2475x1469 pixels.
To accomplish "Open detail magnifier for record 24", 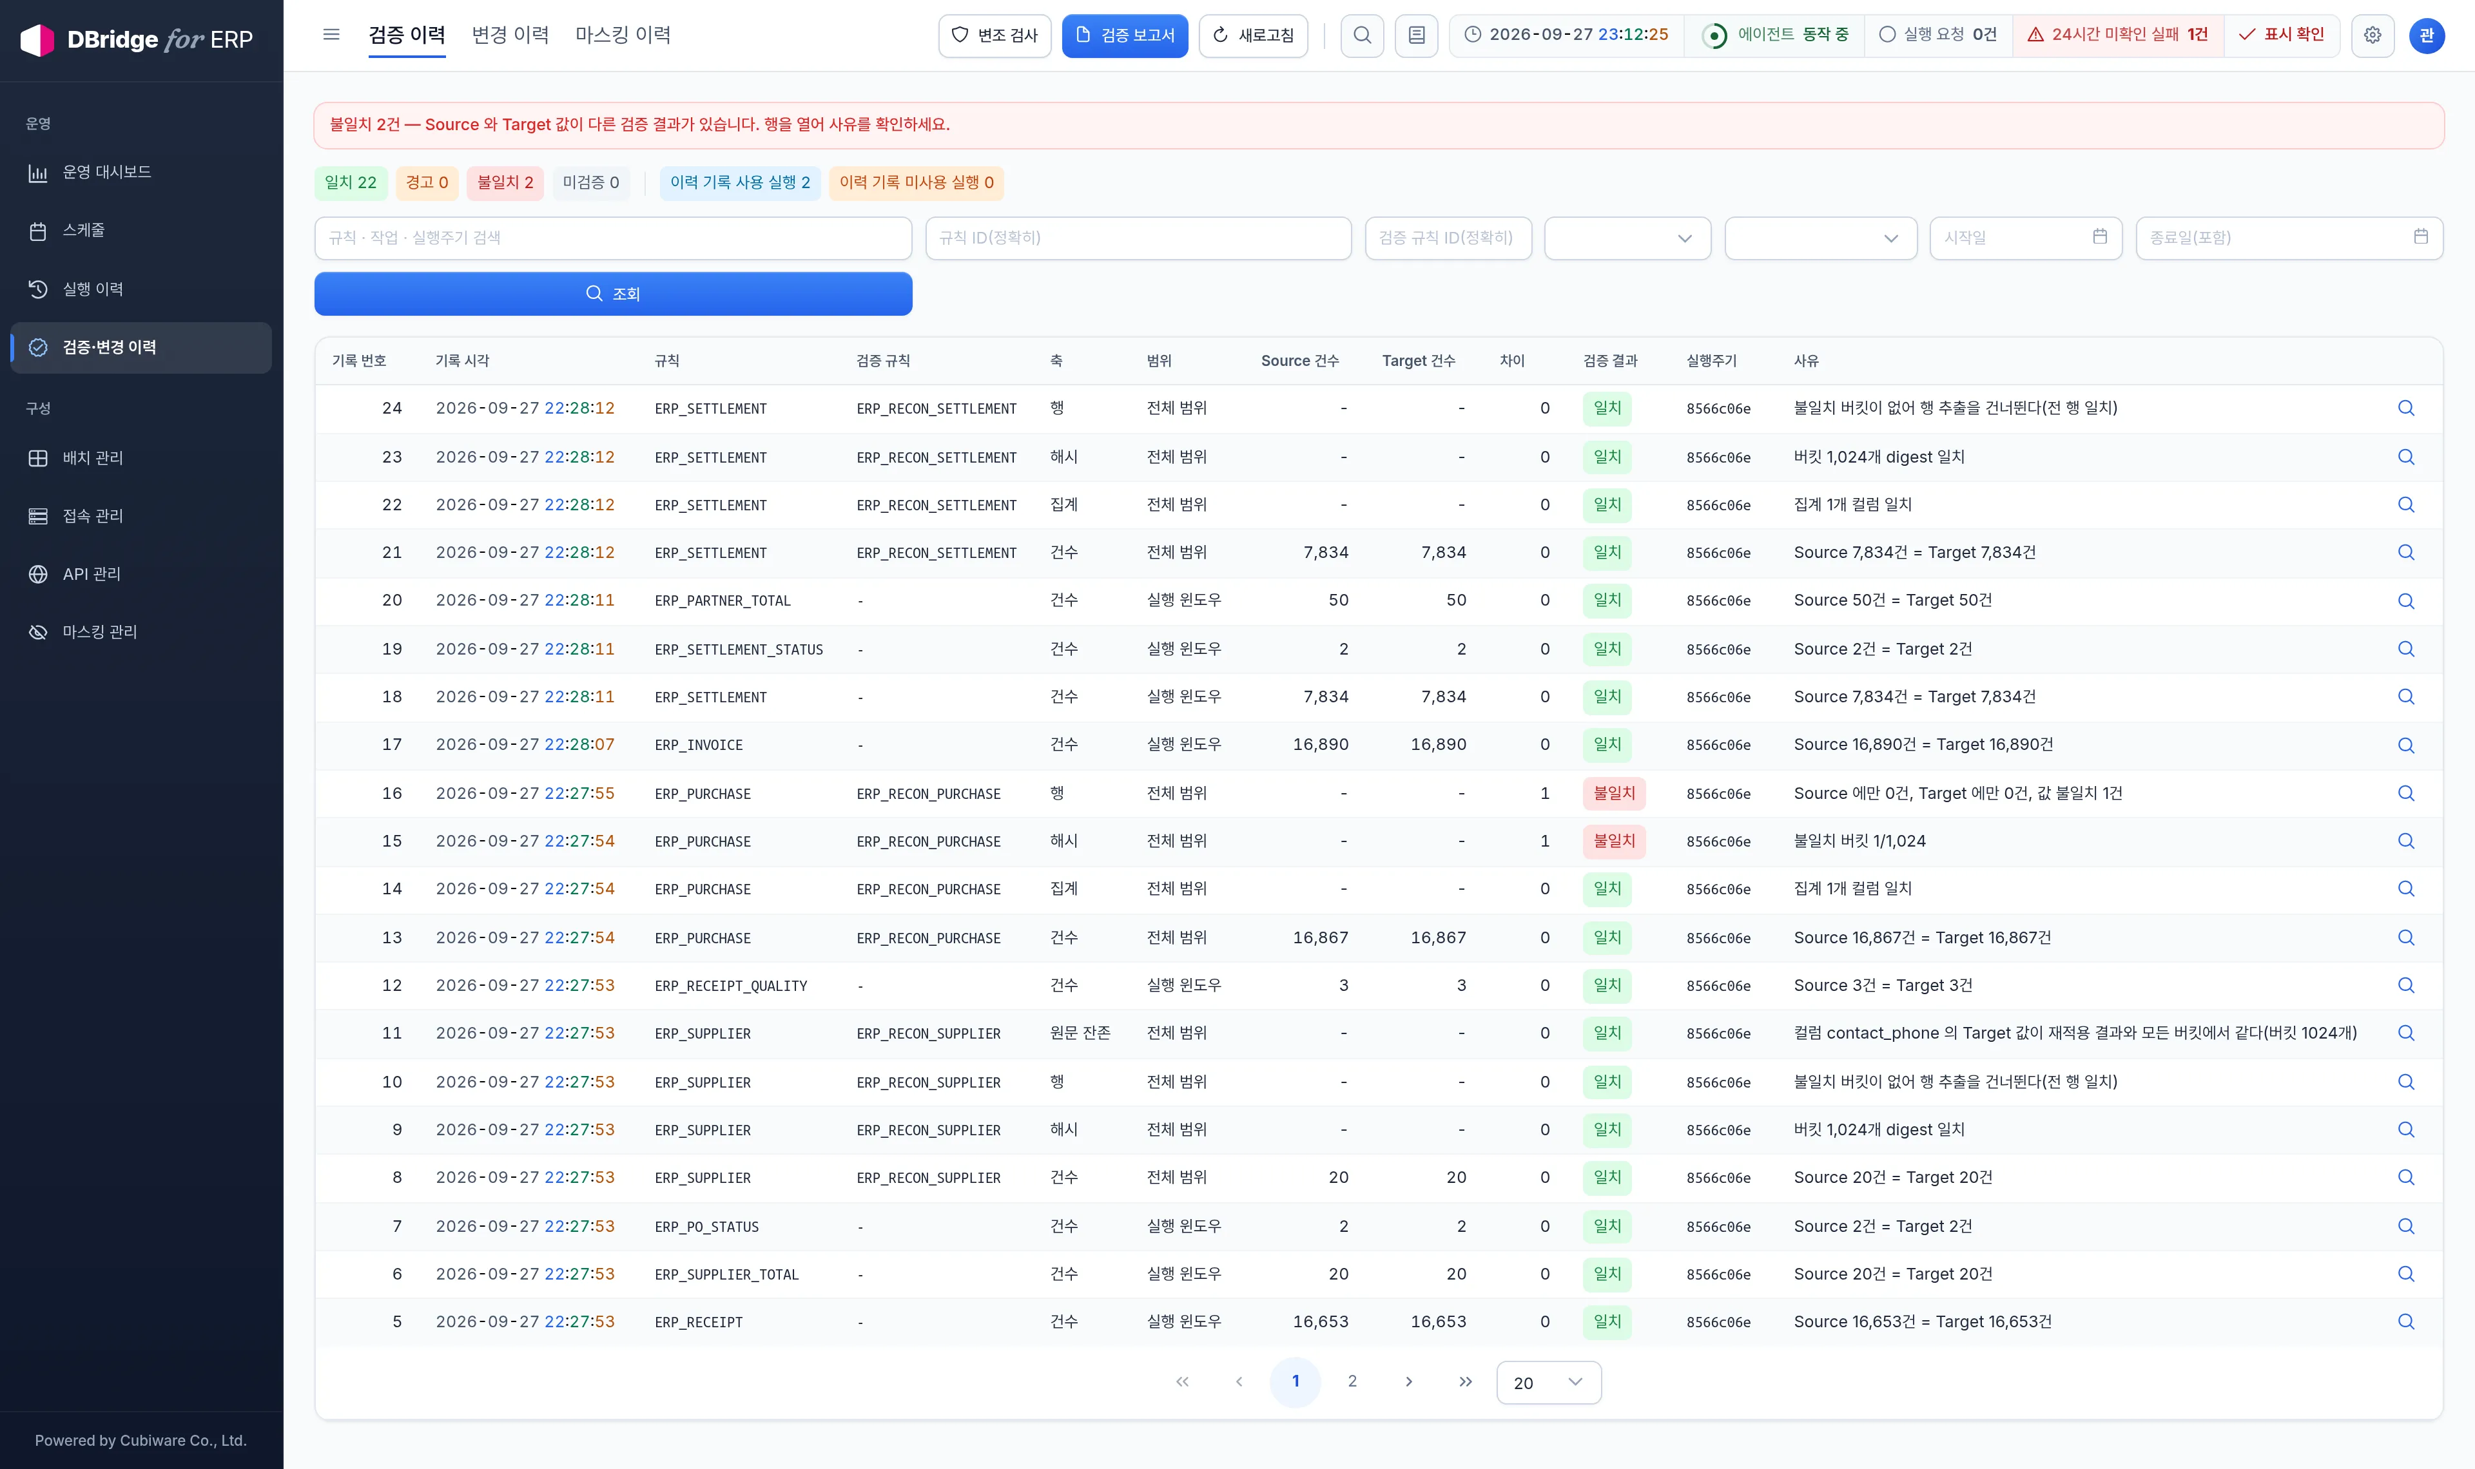I will (x=2405, y=408).
